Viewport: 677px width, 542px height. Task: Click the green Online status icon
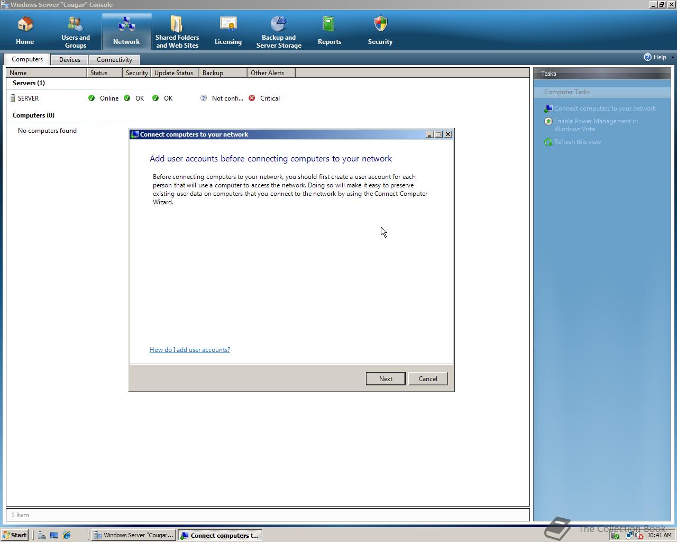(92, 98)
